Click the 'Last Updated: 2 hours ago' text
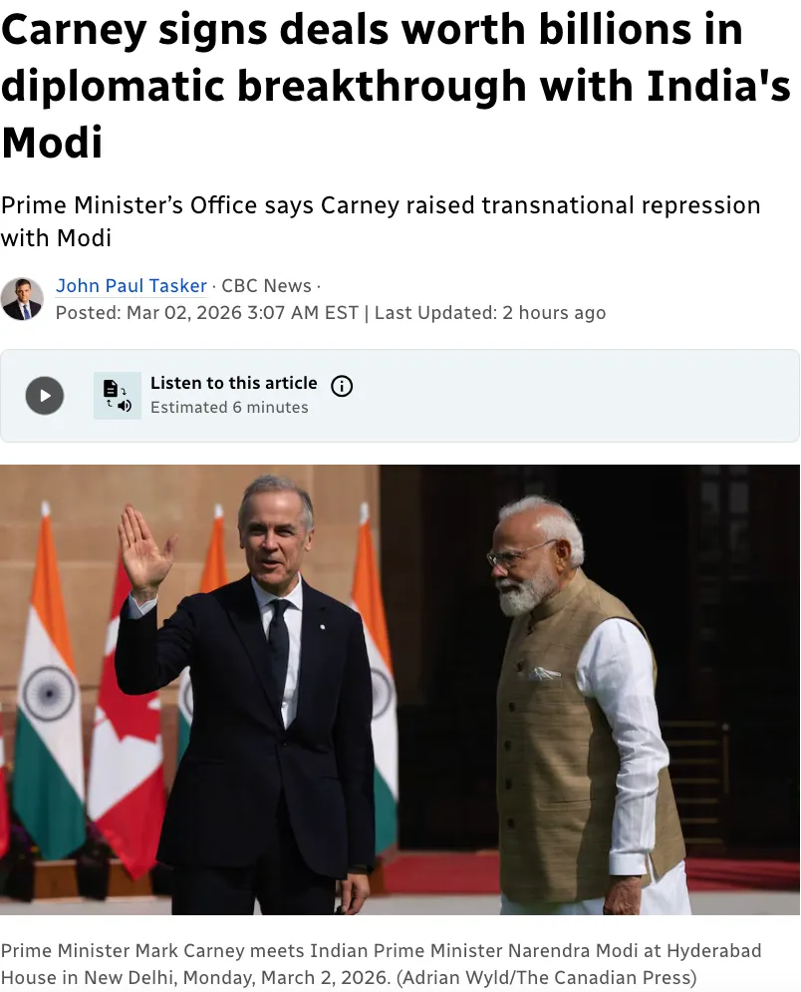This screenshot has width=801, height=992. pyautogui.click(x=490, y=312)
